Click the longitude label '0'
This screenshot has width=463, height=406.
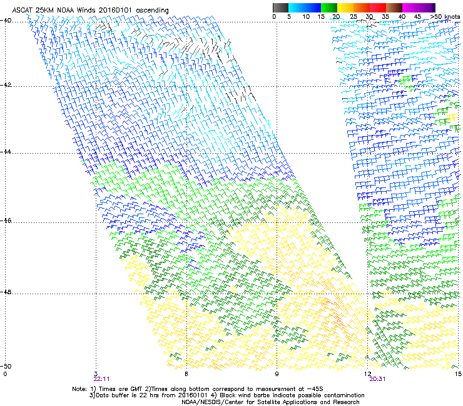5,374
